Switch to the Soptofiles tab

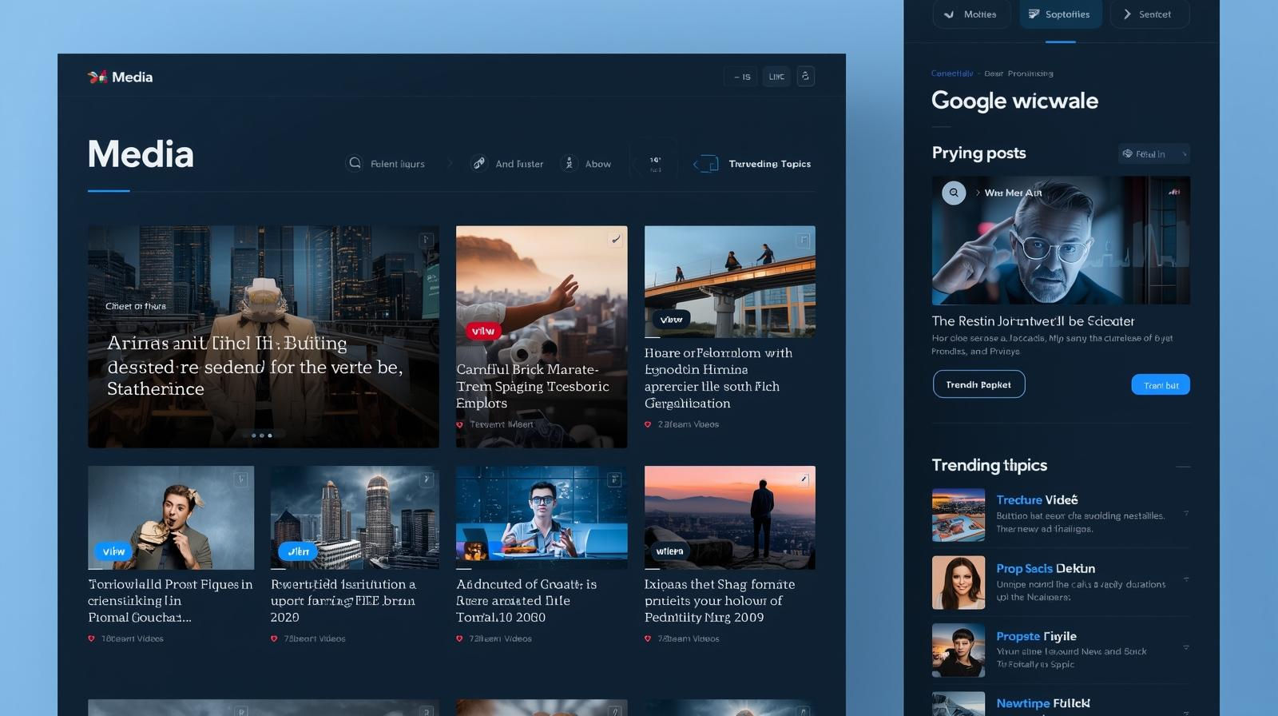point(1061,14)
